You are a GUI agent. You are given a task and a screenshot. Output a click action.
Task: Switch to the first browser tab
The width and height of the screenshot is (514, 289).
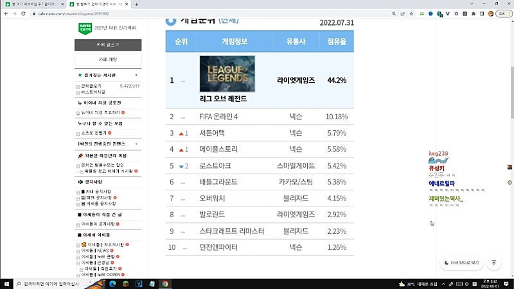tap(34, 4)
